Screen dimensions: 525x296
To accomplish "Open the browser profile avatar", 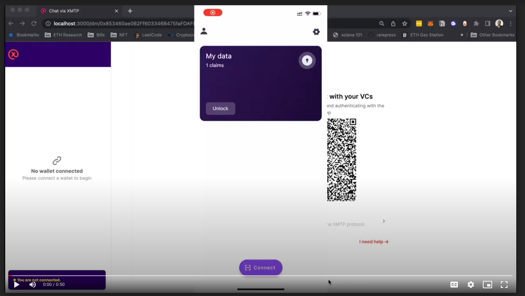I will (x=499, y=24).
